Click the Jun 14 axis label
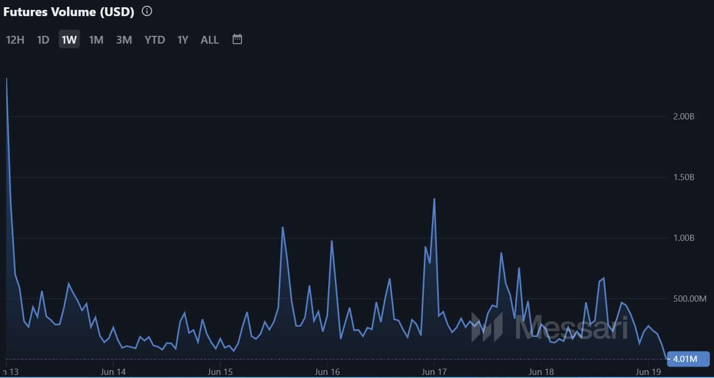 point(113,372)
